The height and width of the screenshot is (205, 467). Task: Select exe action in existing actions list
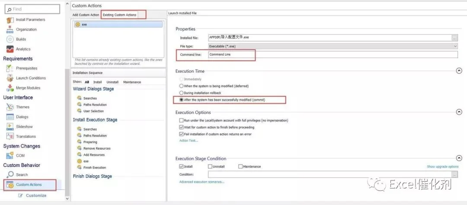(118, 24)
